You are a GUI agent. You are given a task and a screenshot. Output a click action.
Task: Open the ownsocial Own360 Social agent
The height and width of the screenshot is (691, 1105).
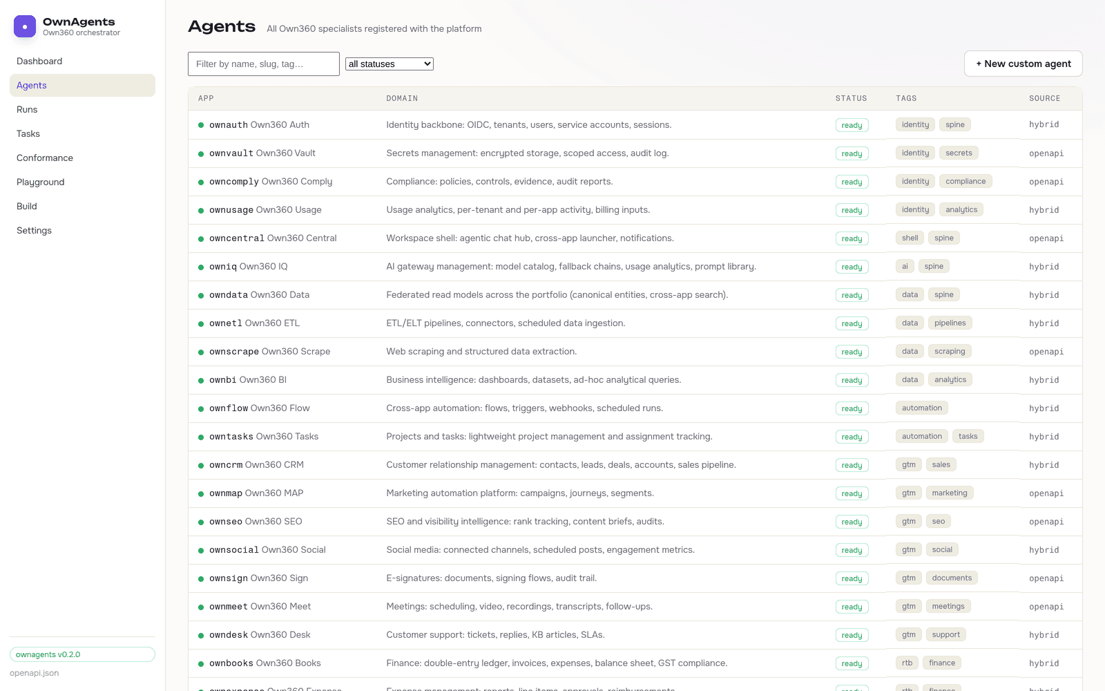pos(267,550)
